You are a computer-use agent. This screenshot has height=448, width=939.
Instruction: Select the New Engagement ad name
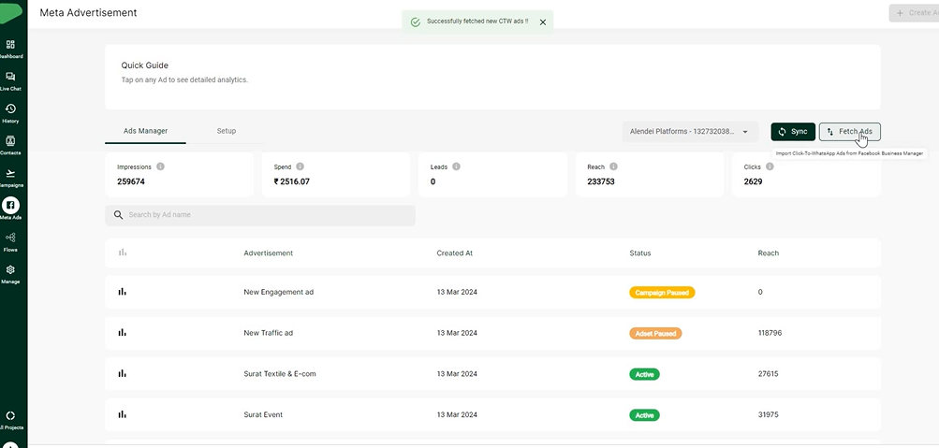coord(278,292)
